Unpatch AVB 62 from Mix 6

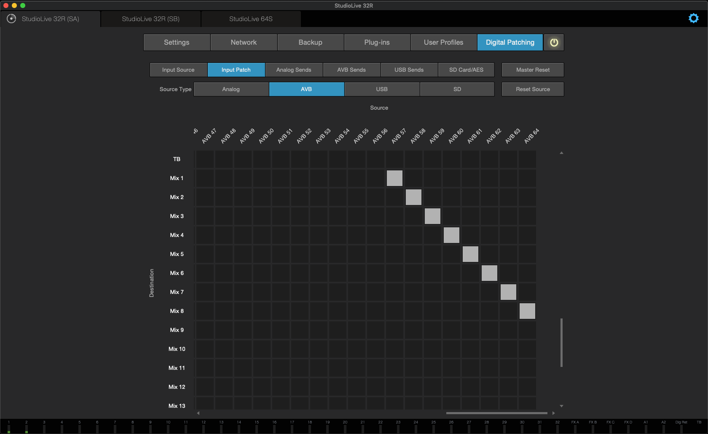tap(489, 273)
